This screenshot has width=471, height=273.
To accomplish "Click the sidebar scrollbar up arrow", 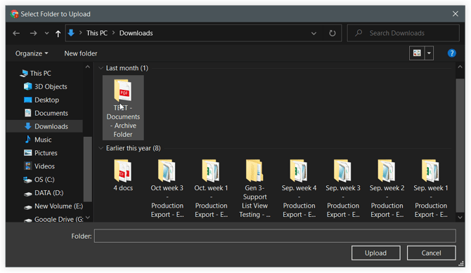I will (87, 67).
